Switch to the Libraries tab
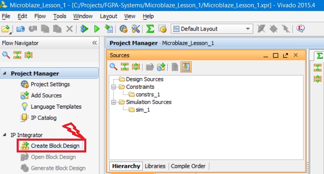324x174 pixels. (155, 166)
